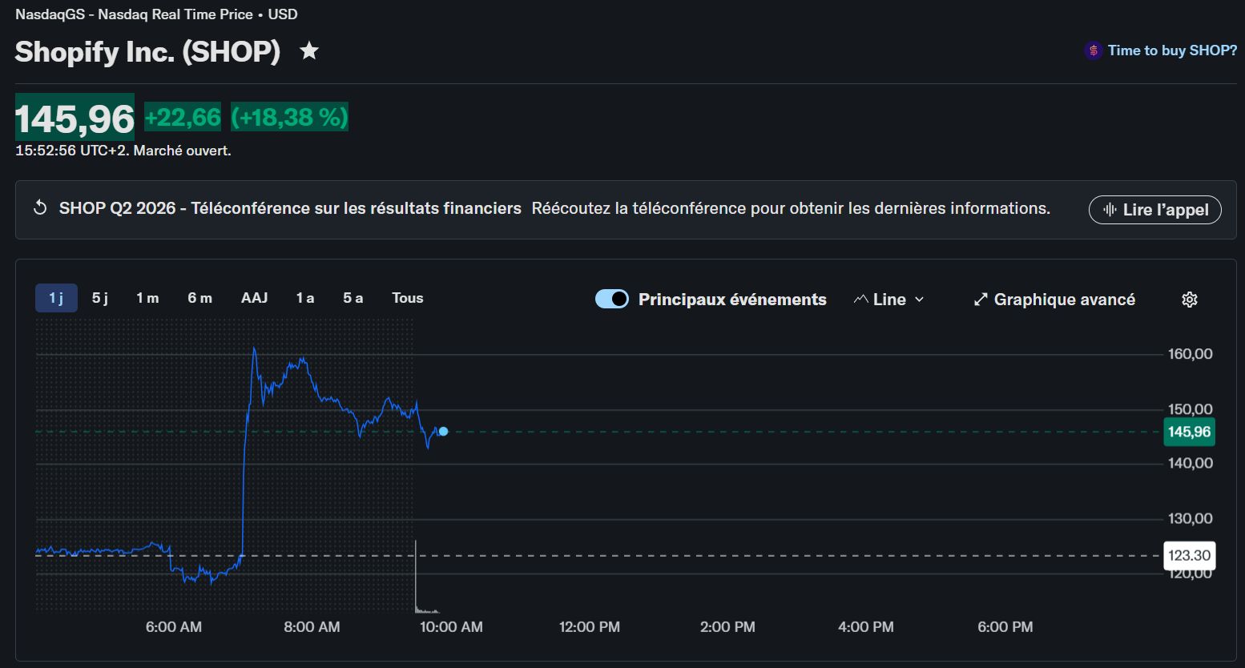This screenshot has width=1245, height=668.
Task: Click the expand arrows icon for Graphique avancé
Action: pyautogui.click(x=981, y=300)
